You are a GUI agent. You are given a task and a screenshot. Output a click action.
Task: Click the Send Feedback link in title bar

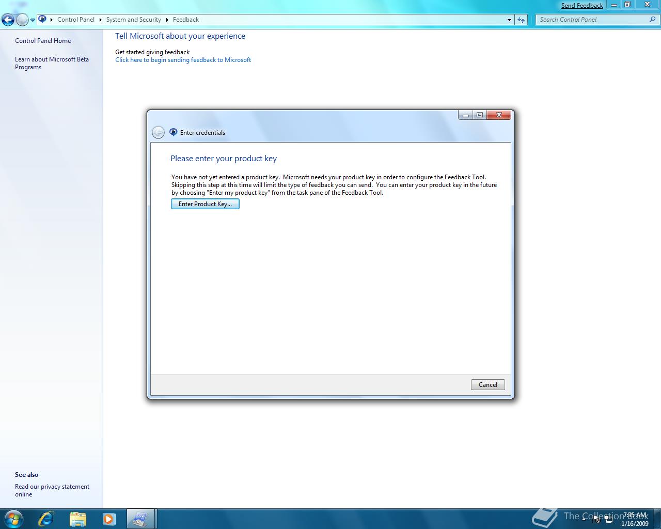(582, 6)
